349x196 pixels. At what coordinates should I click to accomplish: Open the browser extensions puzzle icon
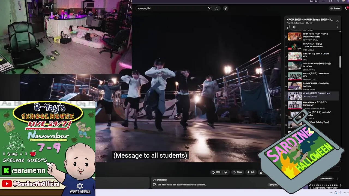(x=323, y=1)
